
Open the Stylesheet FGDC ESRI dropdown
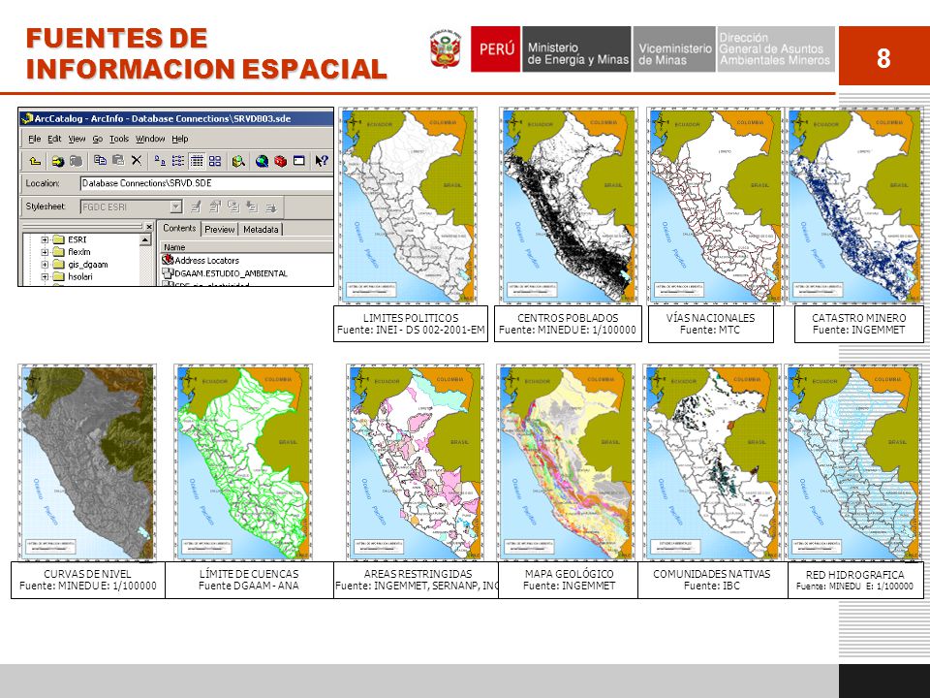point(175,207)
